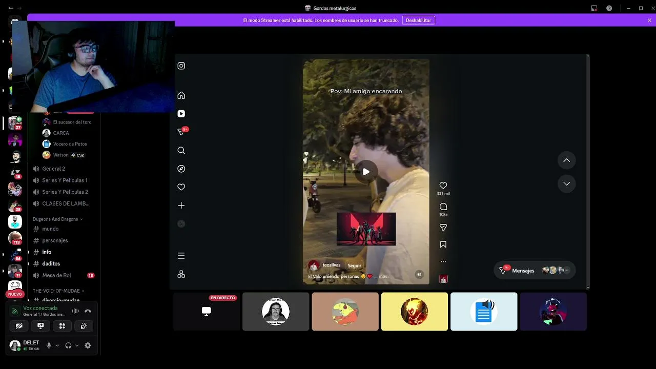Screen dimensions: 656x369
Task: Mute the Discord microphone
Action: coord(49,345)
